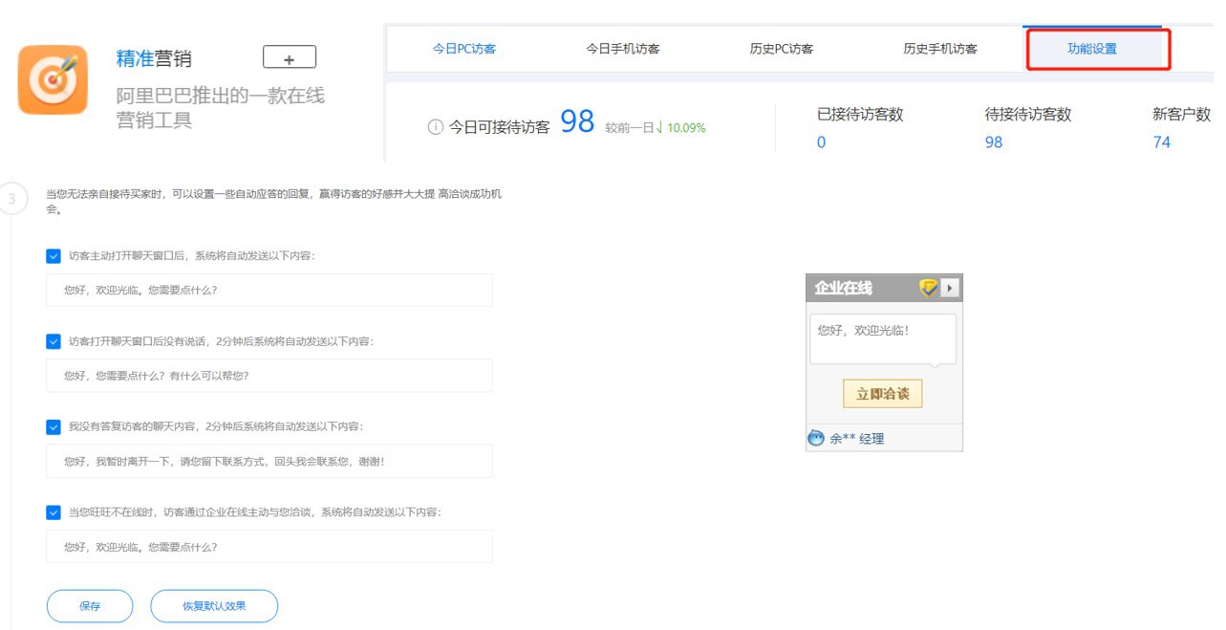Click the 您好，欢迎光临！ preview bubble
1226x630 pixels.
[x=883, y=339]
